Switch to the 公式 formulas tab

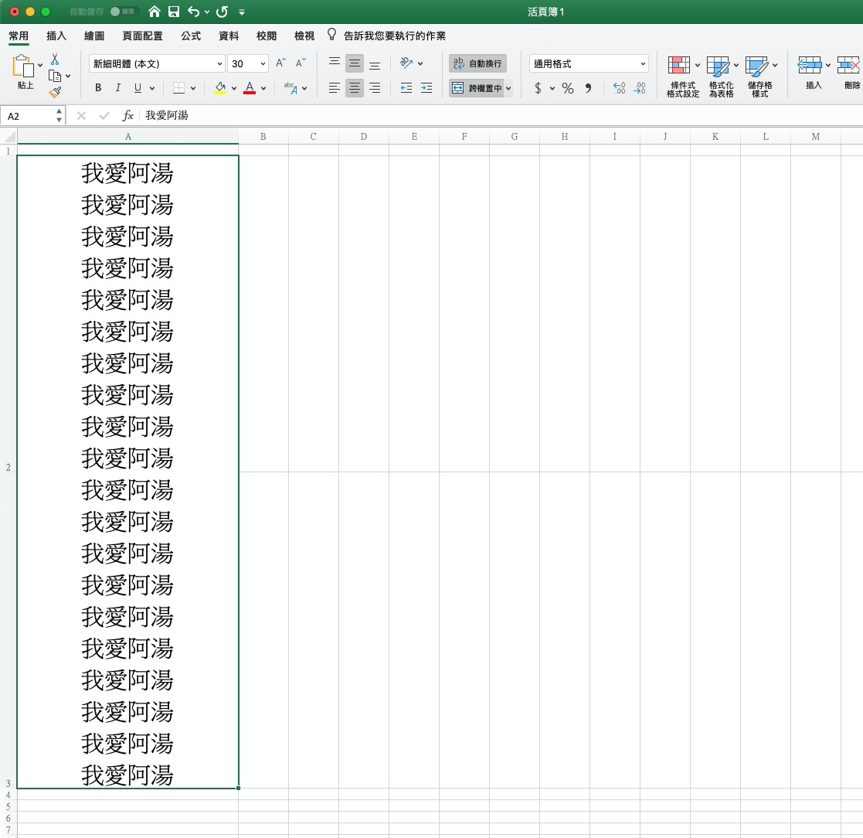tap(190, 36)
